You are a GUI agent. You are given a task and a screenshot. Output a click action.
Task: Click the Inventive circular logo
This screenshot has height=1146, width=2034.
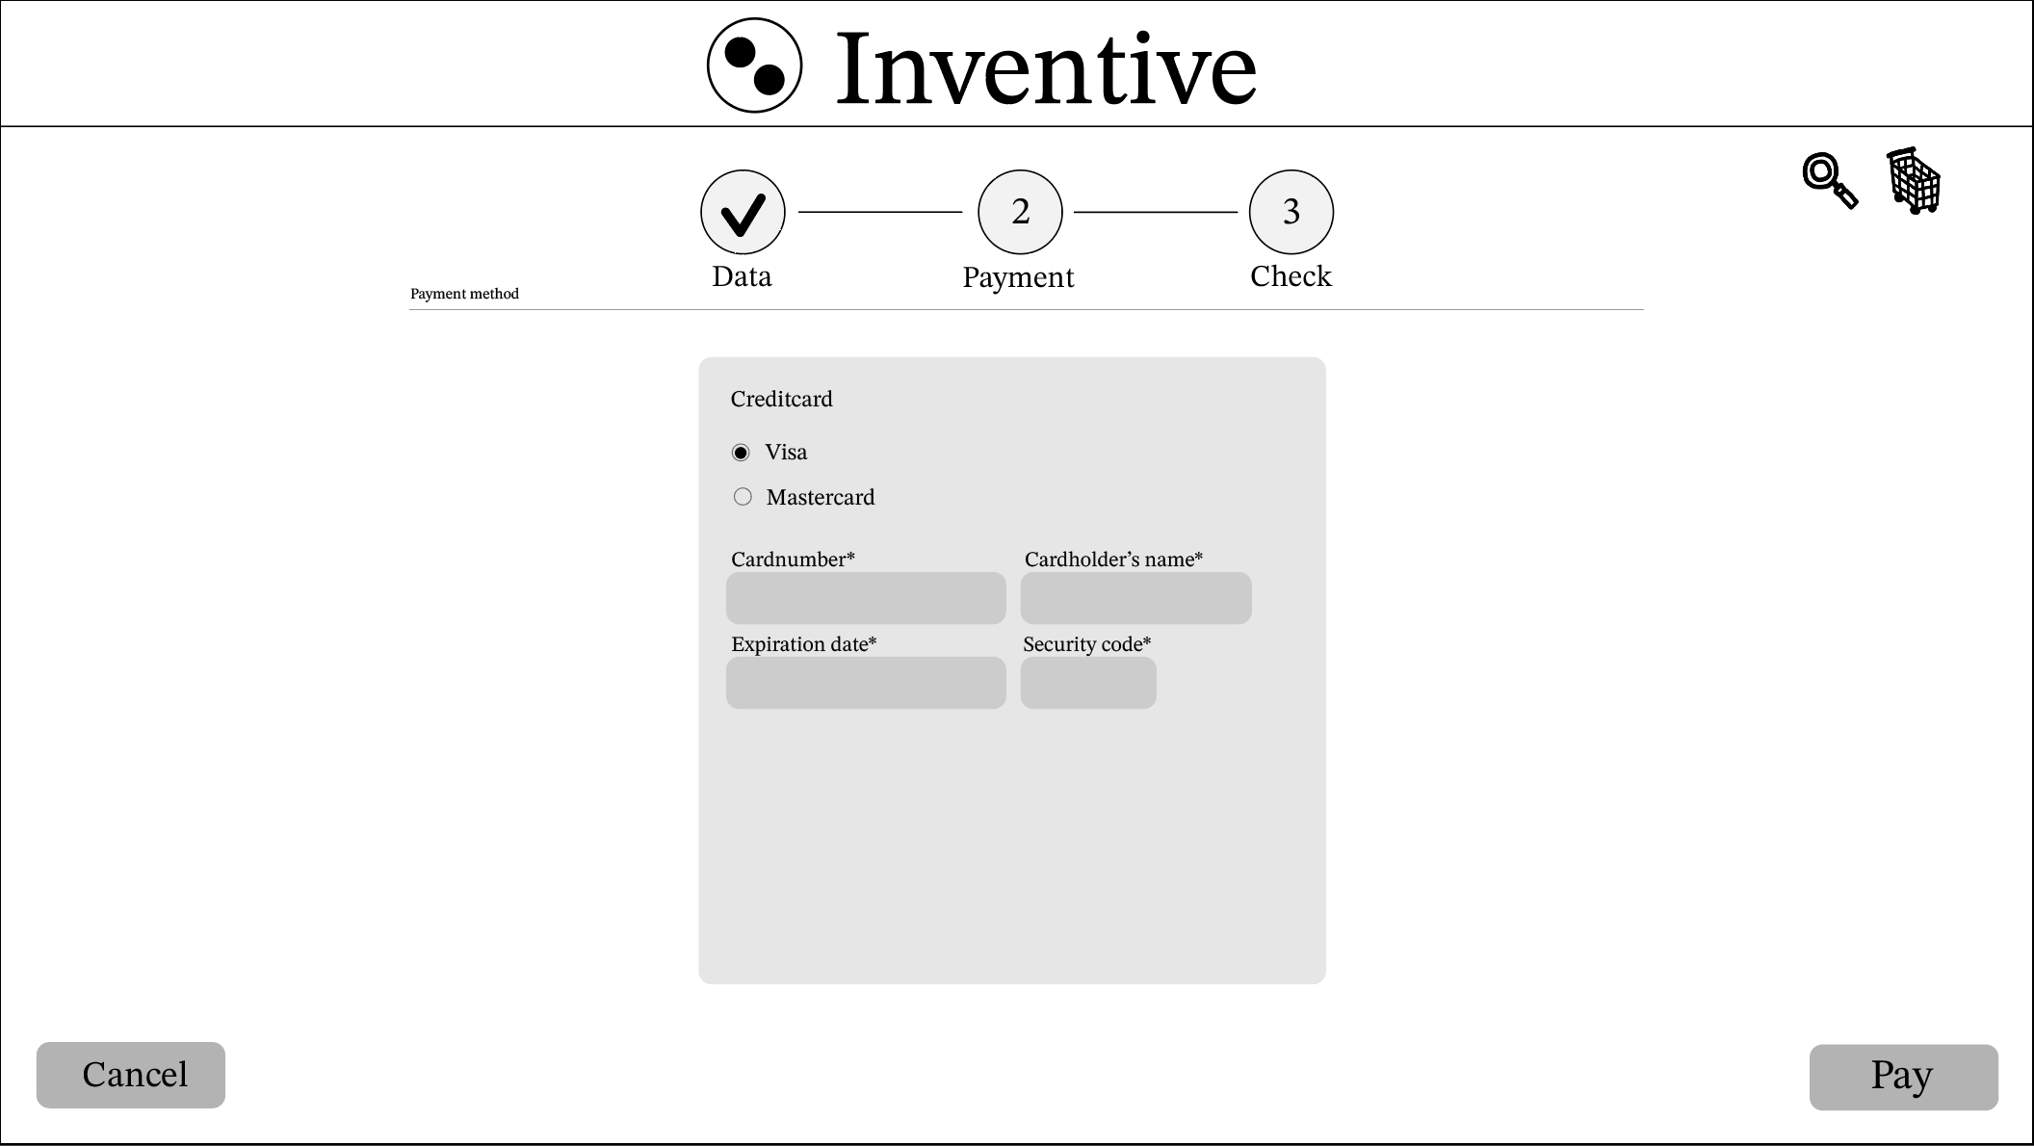[754, 65]
